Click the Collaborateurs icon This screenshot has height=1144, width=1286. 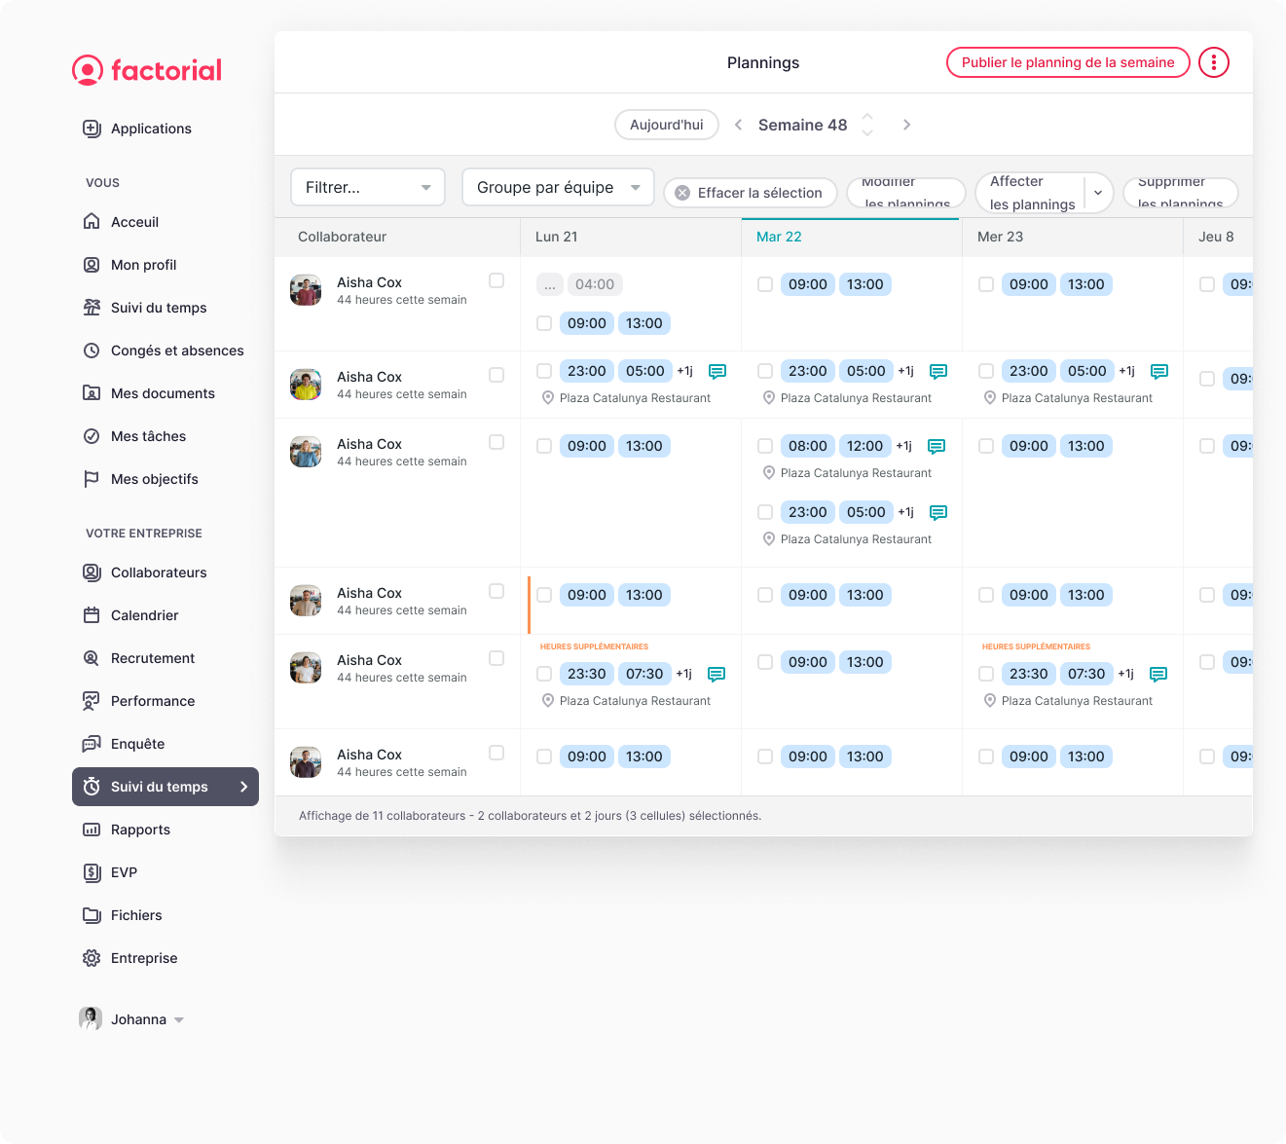tap(92, 572)
